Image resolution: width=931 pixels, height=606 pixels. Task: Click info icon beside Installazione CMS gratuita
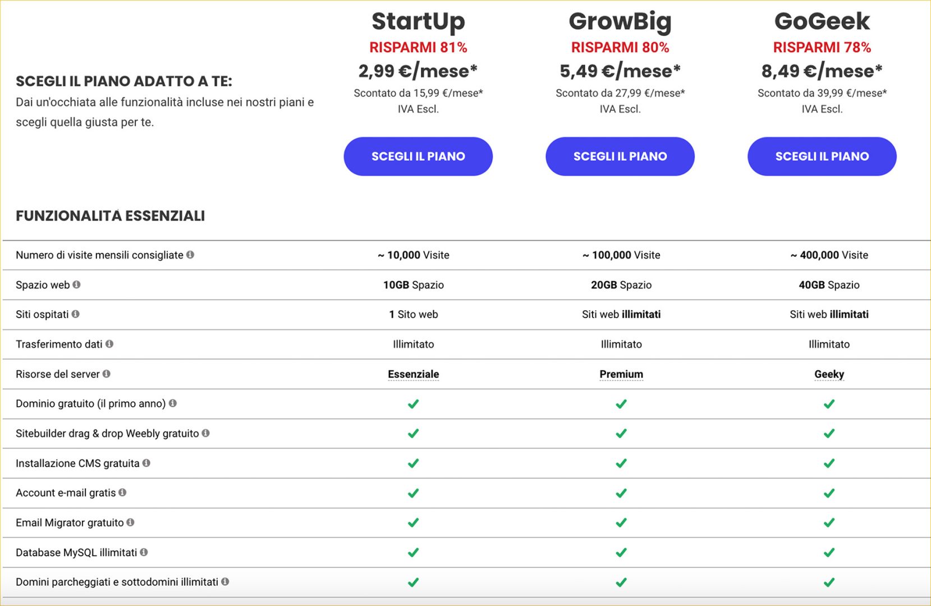tap(146, 463)
